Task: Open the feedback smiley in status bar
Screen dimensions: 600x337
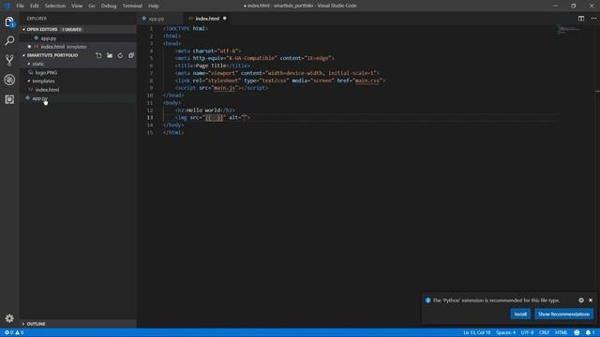Action: coord(577,332)
